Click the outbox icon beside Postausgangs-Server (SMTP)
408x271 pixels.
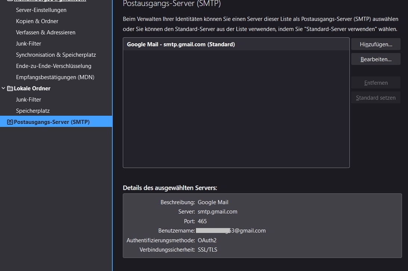(10, 122)
